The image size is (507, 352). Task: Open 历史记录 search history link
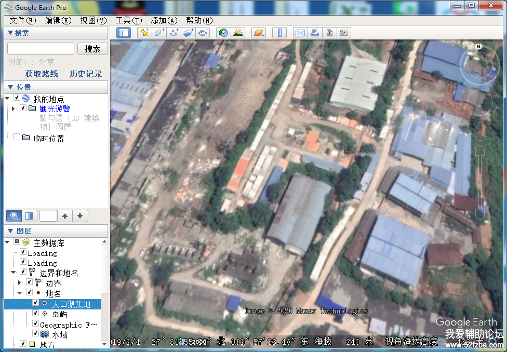pos(86,74)
